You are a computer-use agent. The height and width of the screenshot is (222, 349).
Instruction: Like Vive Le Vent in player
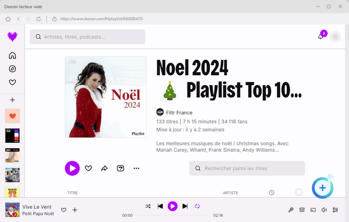click(x=64, y=210)
